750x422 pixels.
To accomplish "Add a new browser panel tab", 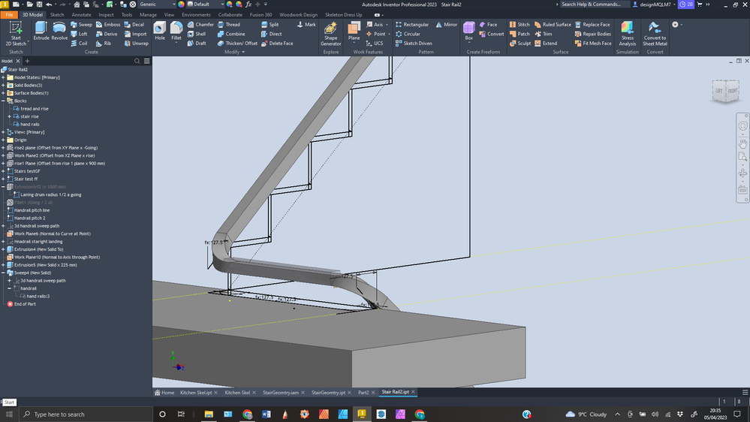I will (27, 62).
